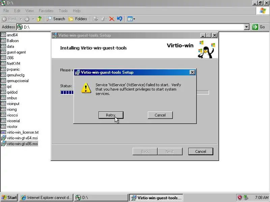
Task: Switch to Internet Explorer taskbar item
Action: click(x=46, y=198)
